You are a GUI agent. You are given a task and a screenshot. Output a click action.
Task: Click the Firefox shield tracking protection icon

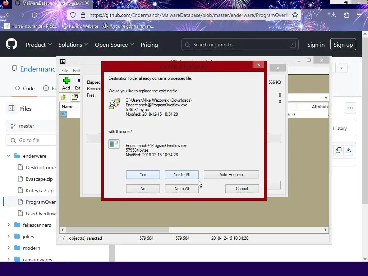pos(73,15)
